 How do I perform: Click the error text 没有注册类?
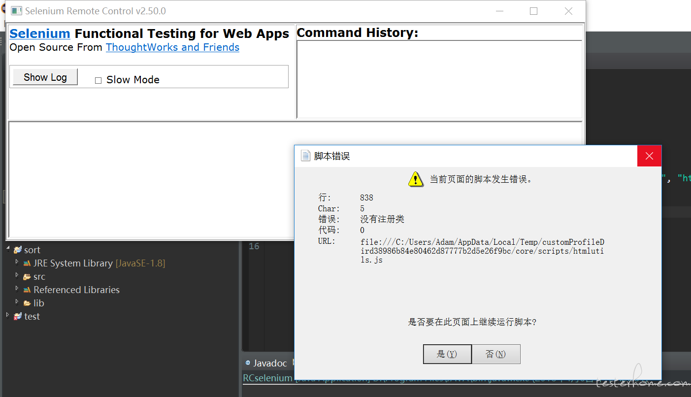pyautogui.click(x=382, y=219)
